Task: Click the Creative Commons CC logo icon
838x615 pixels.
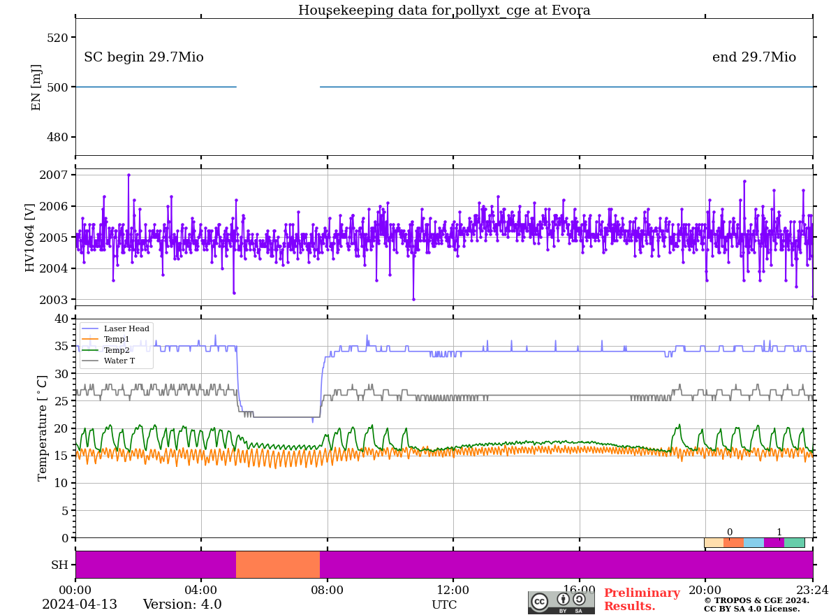Action: point(540,602)
